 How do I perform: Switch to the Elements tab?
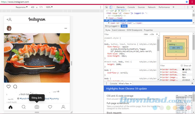click(x=121, y=7)
